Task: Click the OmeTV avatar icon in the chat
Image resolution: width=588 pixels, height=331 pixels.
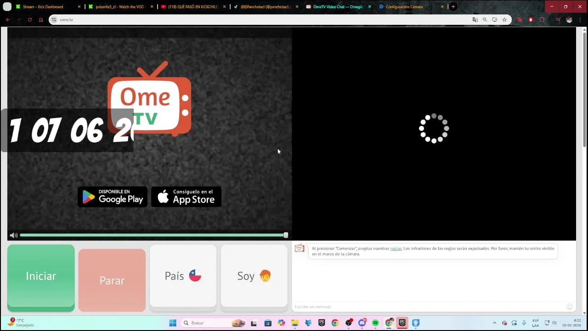Action: coord(300,248)
